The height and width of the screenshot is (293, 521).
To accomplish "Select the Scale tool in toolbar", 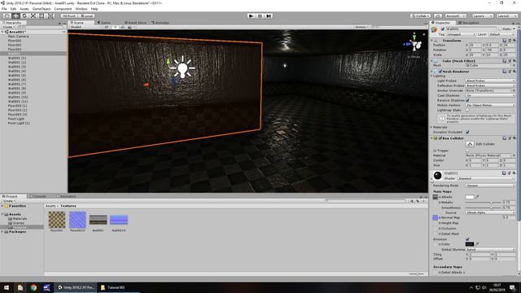I will coord(33,16).
